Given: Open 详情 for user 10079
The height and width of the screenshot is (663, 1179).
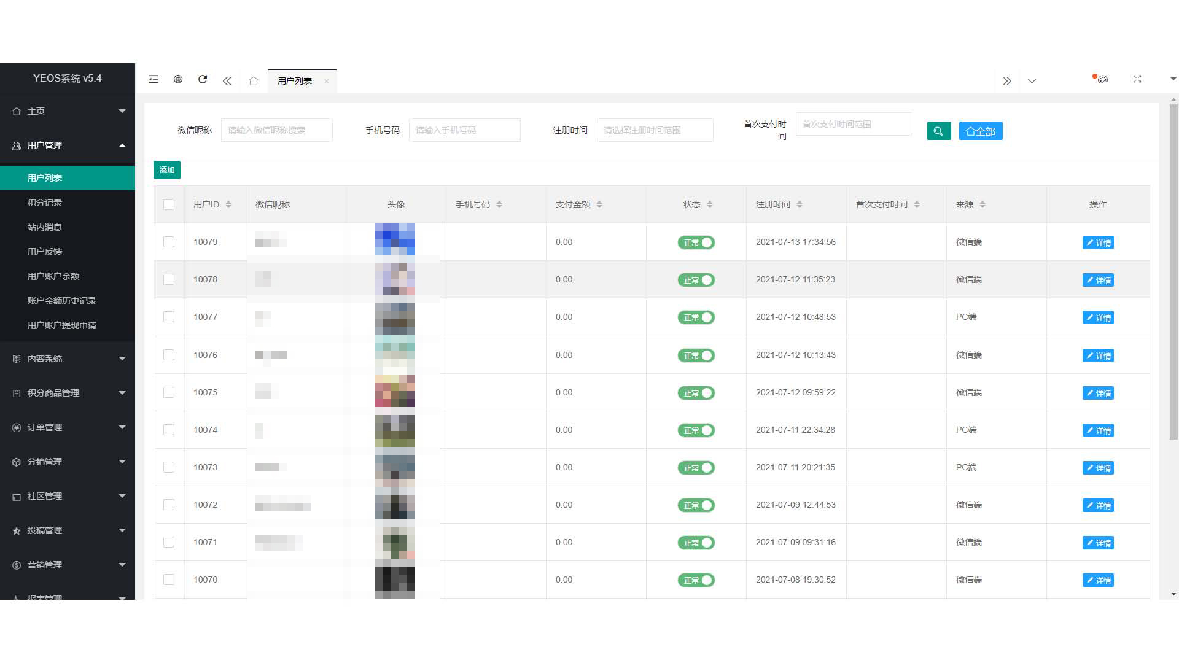Looking at the screenshot, I should click(1098, 242).
